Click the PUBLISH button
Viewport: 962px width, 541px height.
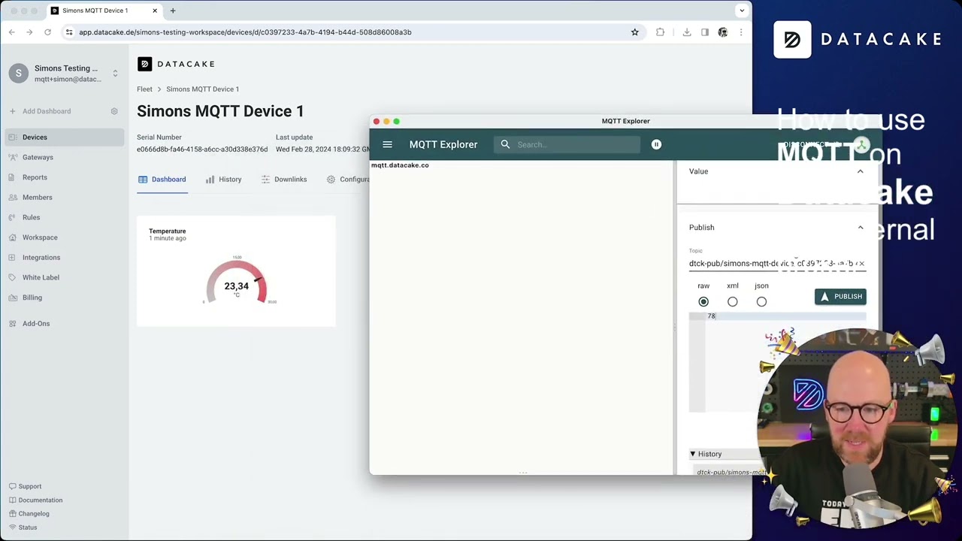(840, 297)
